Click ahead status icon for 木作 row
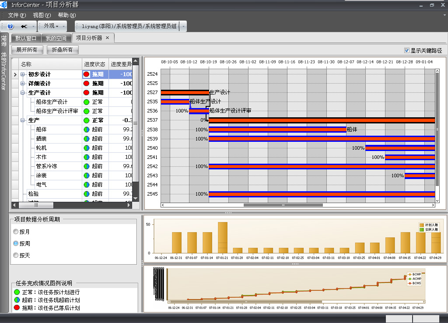Screen dimensions: 448x323 (x=86, y=157)
